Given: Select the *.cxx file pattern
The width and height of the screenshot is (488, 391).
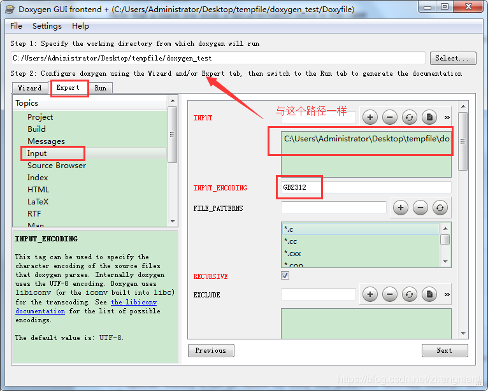Looking at the screenshot, I should click(361, 253).
